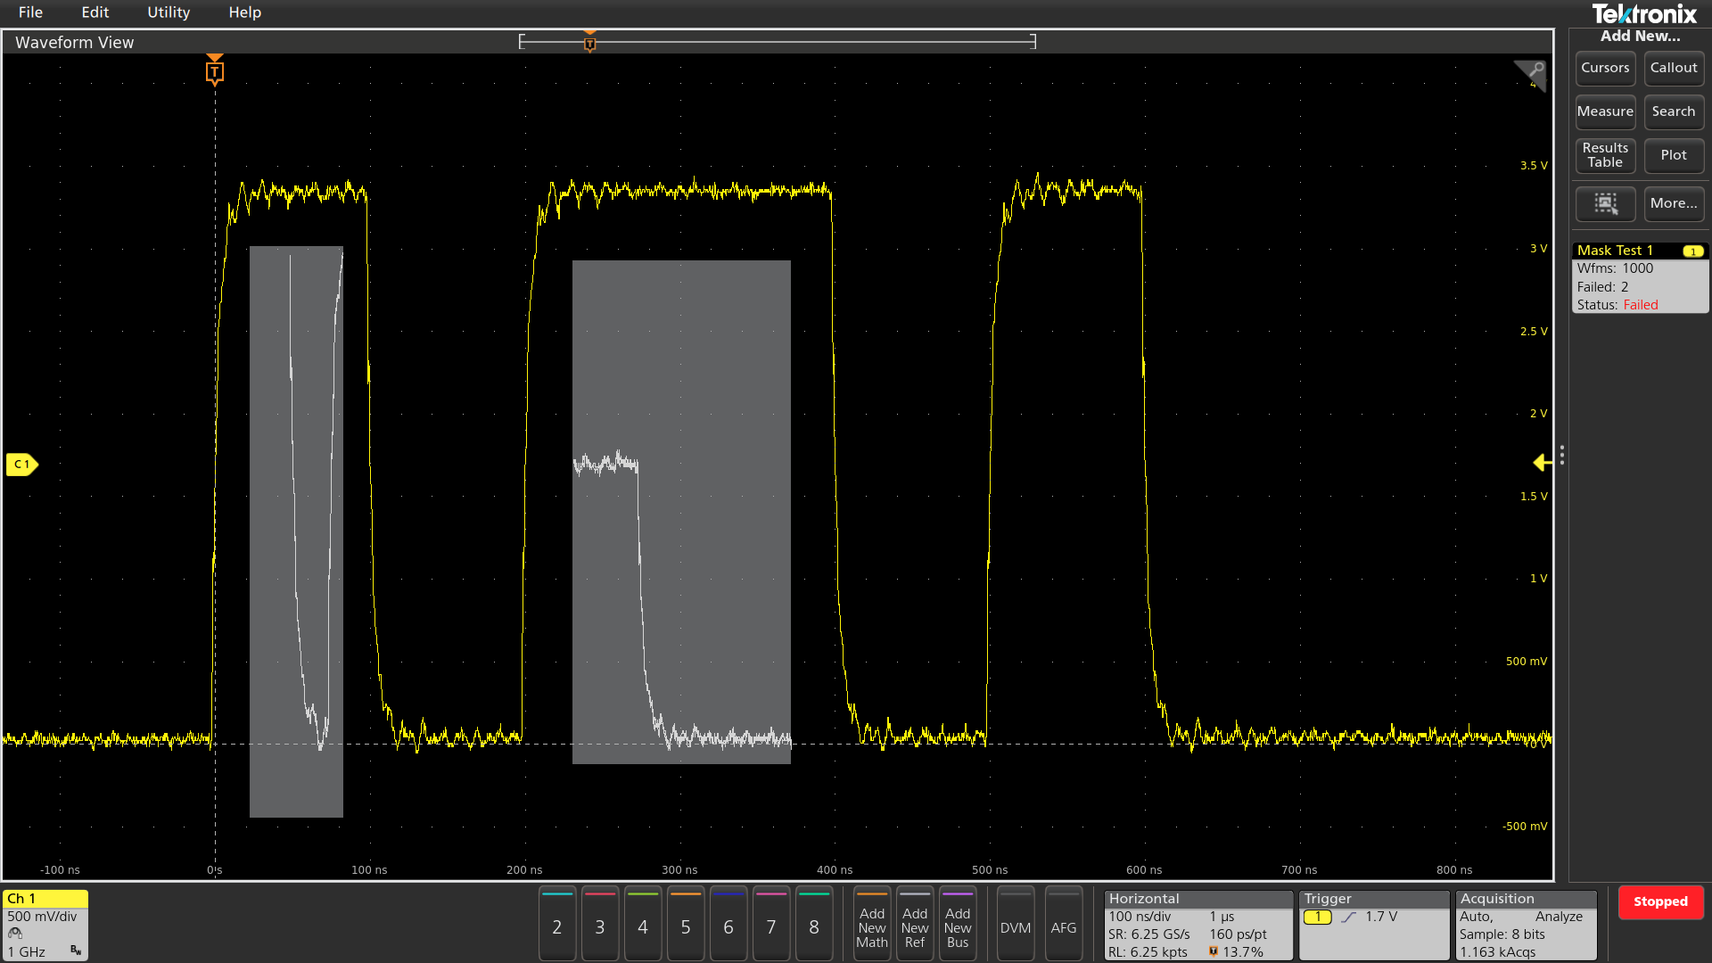This screenshot has height=963, width=1712.
Task: Click the yellow trigger level arrow
Action: pyautogui.click(x=1542, y=462)
